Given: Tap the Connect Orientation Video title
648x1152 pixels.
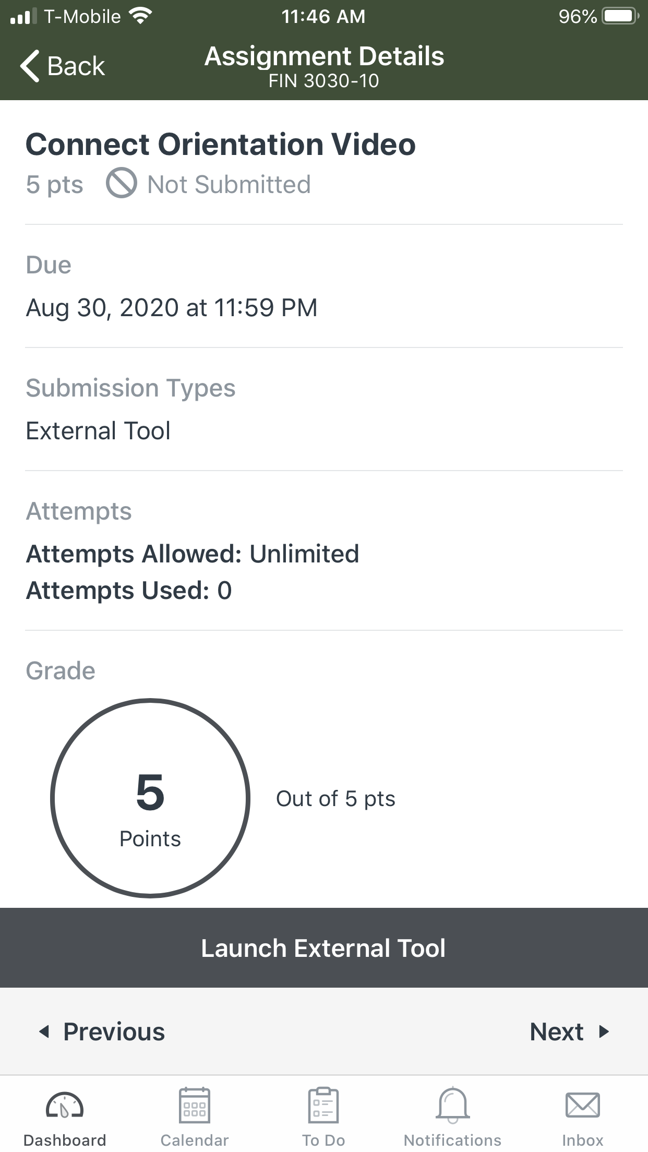Looking at the screenshot, I should click(221, 144).
